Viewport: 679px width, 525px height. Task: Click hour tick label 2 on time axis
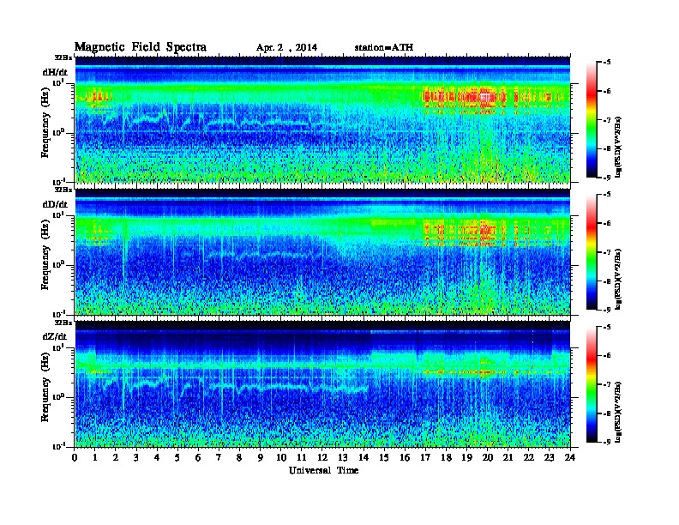(116, 457)
